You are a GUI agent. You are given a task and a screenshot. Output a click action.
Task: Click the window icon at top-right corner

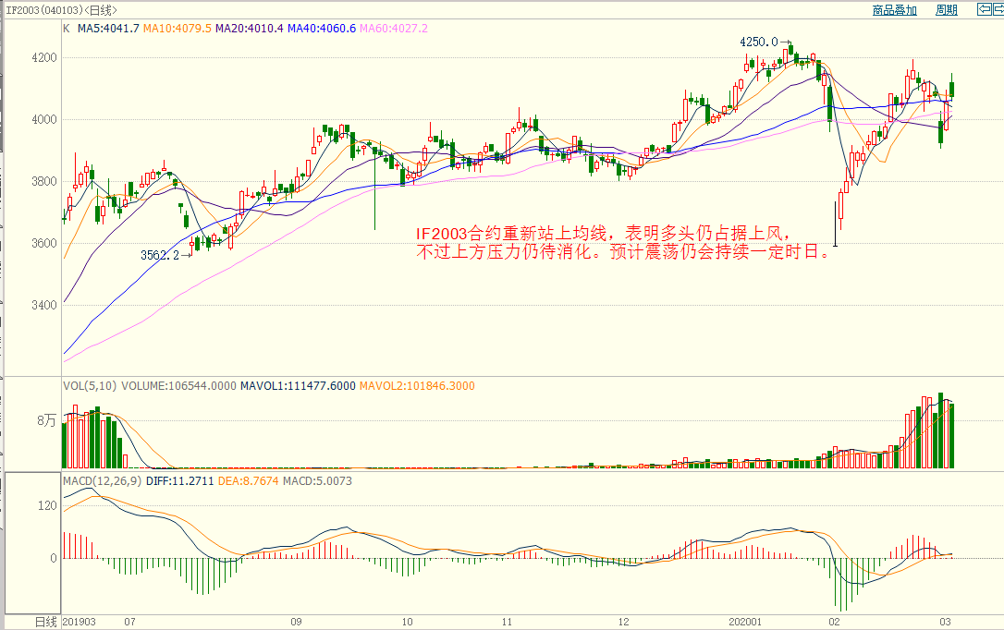click(986, 10)
